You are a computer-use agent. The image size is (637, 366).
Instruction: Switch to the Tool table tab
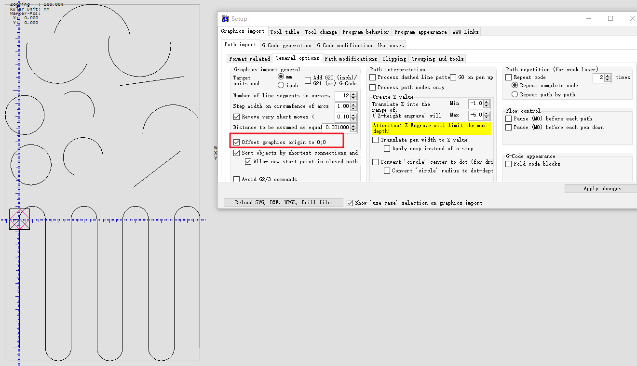[285, 32]
